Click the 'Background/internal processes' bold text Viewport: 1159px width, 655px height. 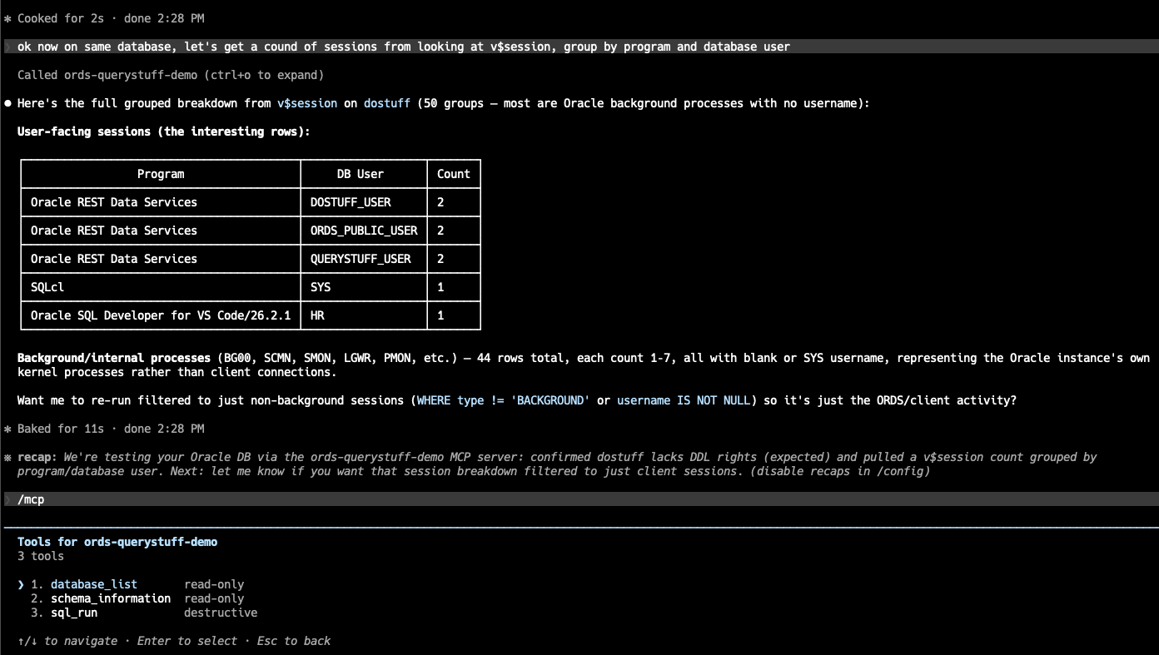tap(114, 358)
